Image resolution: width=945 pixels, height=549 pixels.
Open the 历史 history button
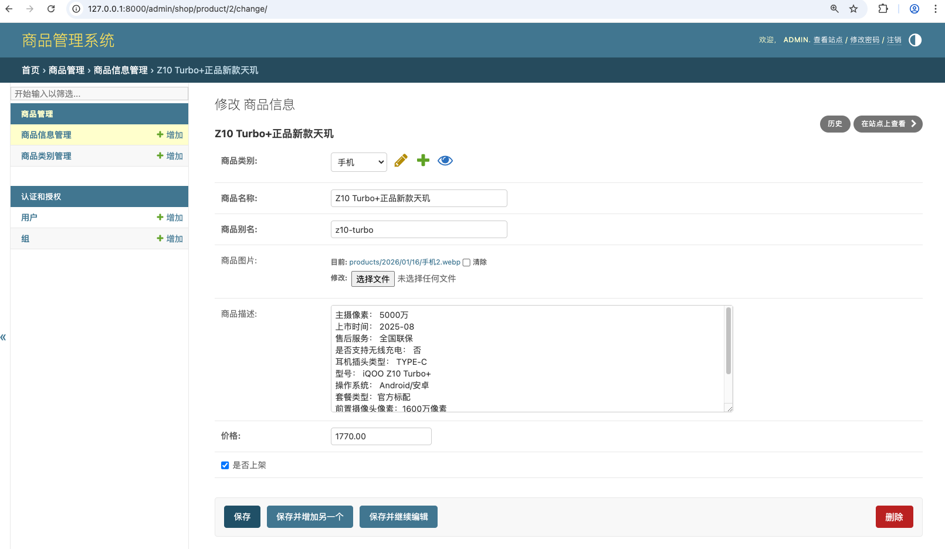point(835,124)
